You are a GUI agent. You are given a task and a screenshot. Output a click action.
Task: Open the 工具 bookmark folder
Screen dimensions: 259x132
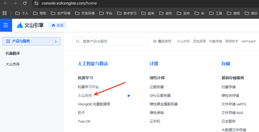[216, 13]
